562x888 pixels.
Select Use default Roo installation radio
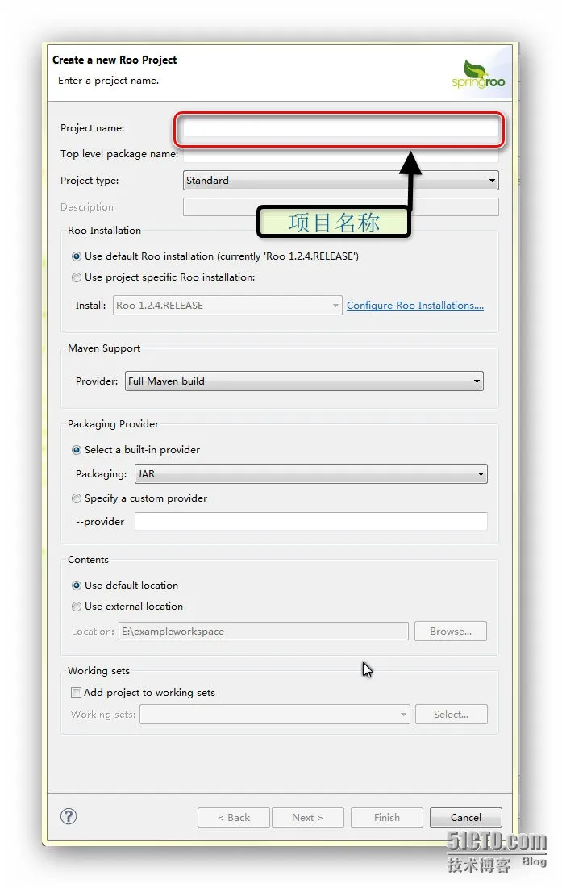[x=77, y=256]
